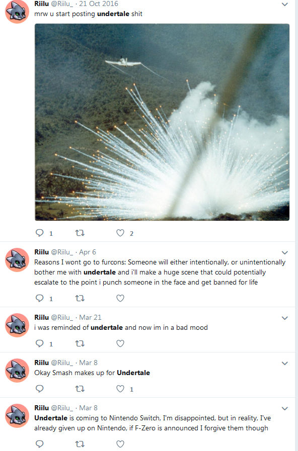Like the Apr 6 furcons tweet

pyautogui.click(x=120, y=298)
